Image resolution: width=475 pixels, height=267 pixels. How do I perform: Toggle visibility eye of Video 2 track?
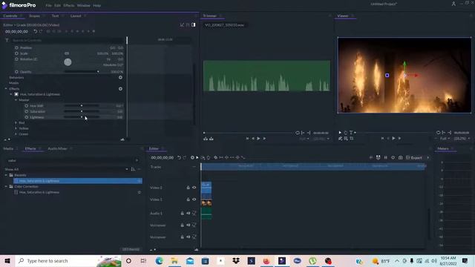(x=194, y=188)
